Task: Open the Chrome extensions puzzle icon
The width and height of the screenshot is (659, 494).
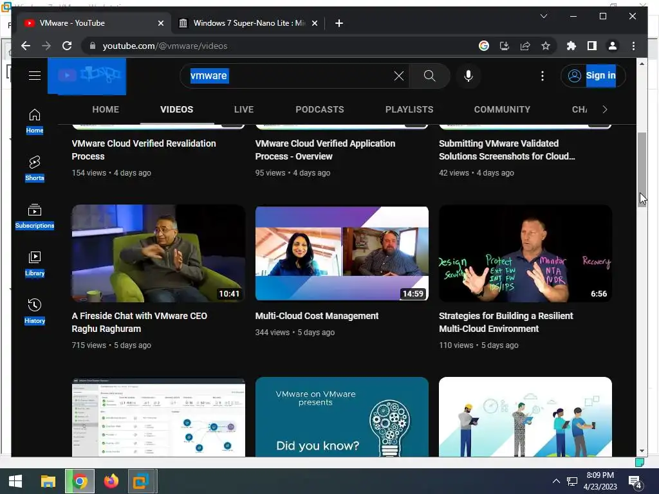Action: click(571, 46)
